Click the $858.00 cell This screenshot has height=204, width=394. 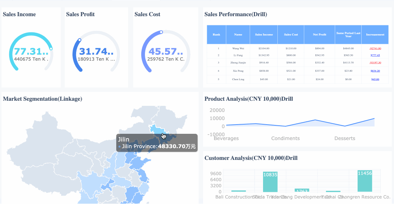tap(264, 71)
